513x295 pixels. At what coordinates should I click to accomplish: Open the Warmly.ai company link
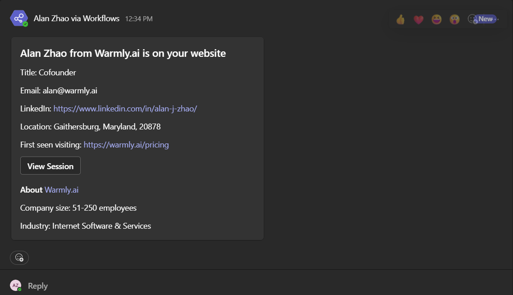tap(61, 190)
